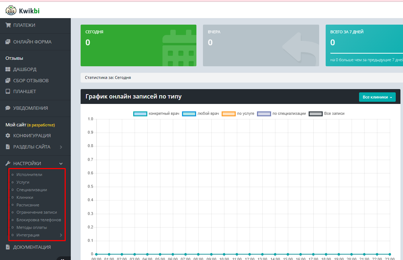Open the Исполнители settings link
This screenshot has width=403, height=260.
click(29, 175)
